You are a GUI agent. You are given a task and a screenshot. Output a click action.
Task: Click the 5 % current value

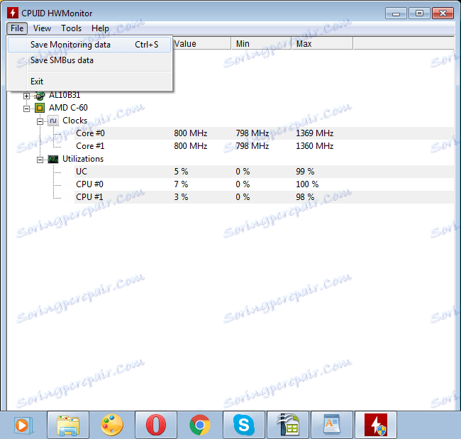[x=181, y=172]
